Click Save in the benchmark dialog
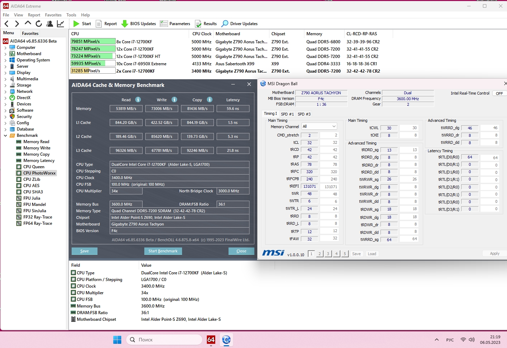The width and height of the screenshot is (507, 348). pyautogui.click(x=85, y=251)
